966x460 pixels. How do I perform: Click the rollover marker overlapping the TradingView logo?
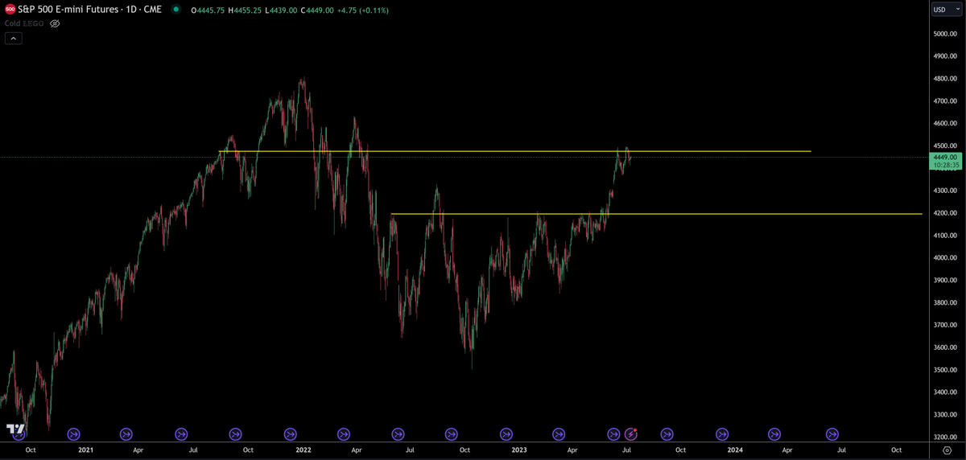coord(19,433)
